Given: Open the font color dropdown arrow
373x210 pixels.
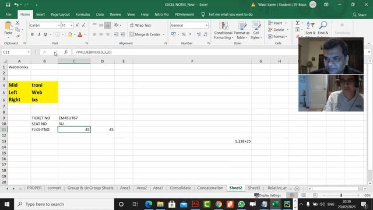Looking at the screenshot, I should tap(85, 34).
